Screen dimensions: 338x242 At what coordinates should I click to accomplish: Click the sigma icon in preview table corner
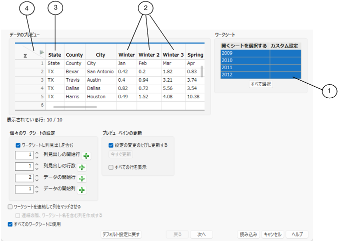point(25,56)
